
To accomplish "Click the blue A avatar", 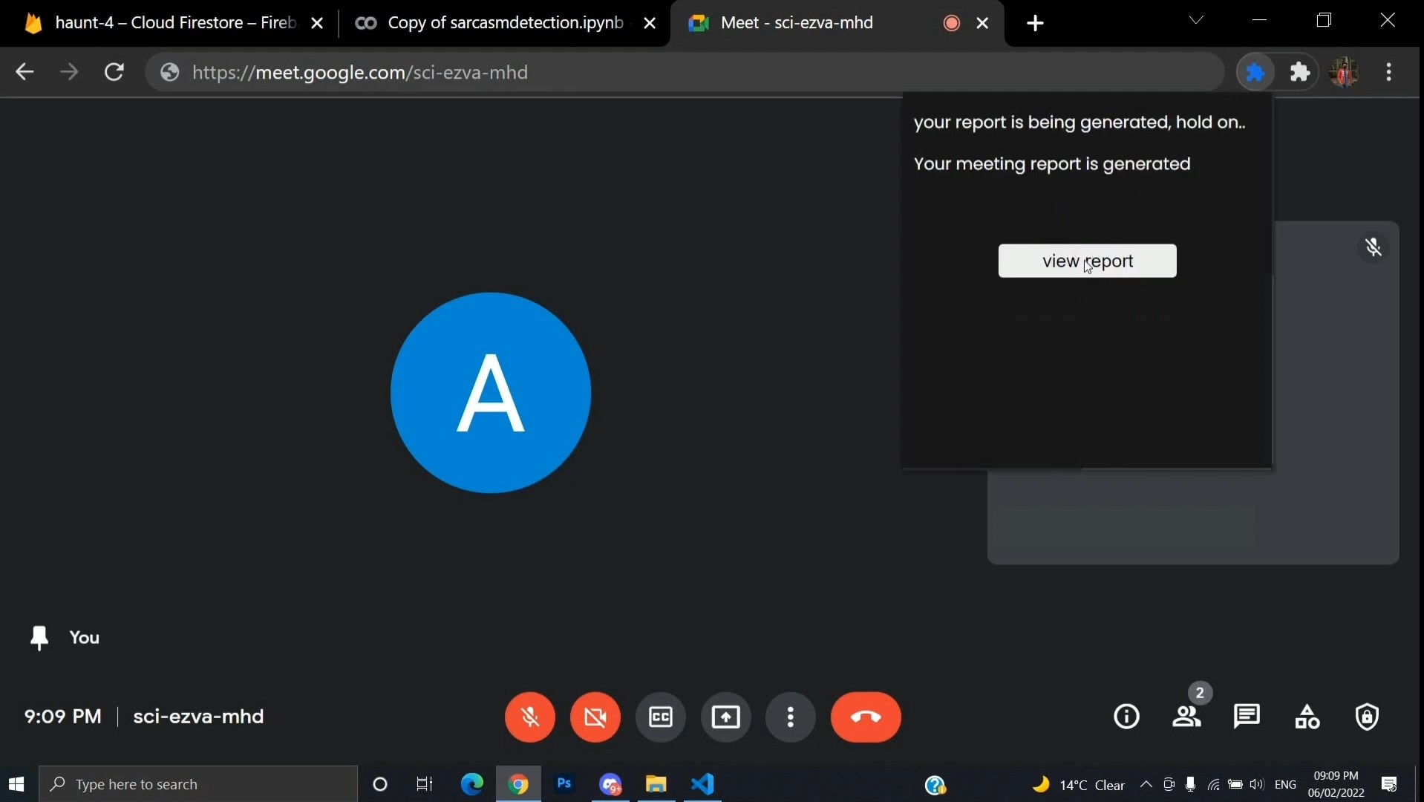I will (x=491, y=393).
